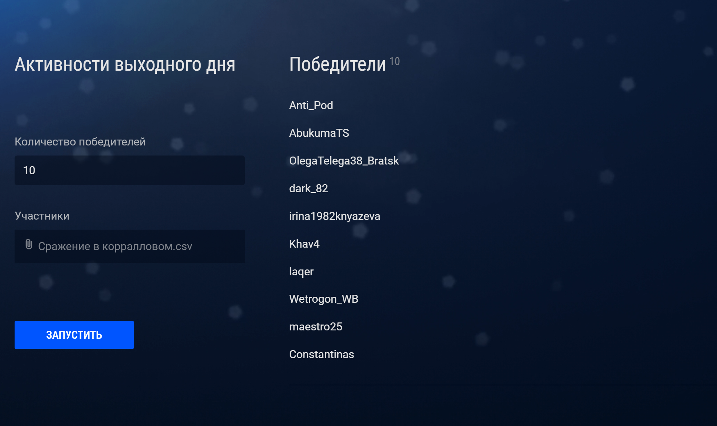Click the value 10 in winners field
Image resolution: width=717 pixels, height=426 pixels.
[29, 170]
